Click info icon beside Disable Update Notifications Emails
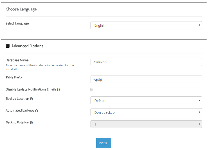The height and width of the screenshot is (150, 208). tap(58, 89)
